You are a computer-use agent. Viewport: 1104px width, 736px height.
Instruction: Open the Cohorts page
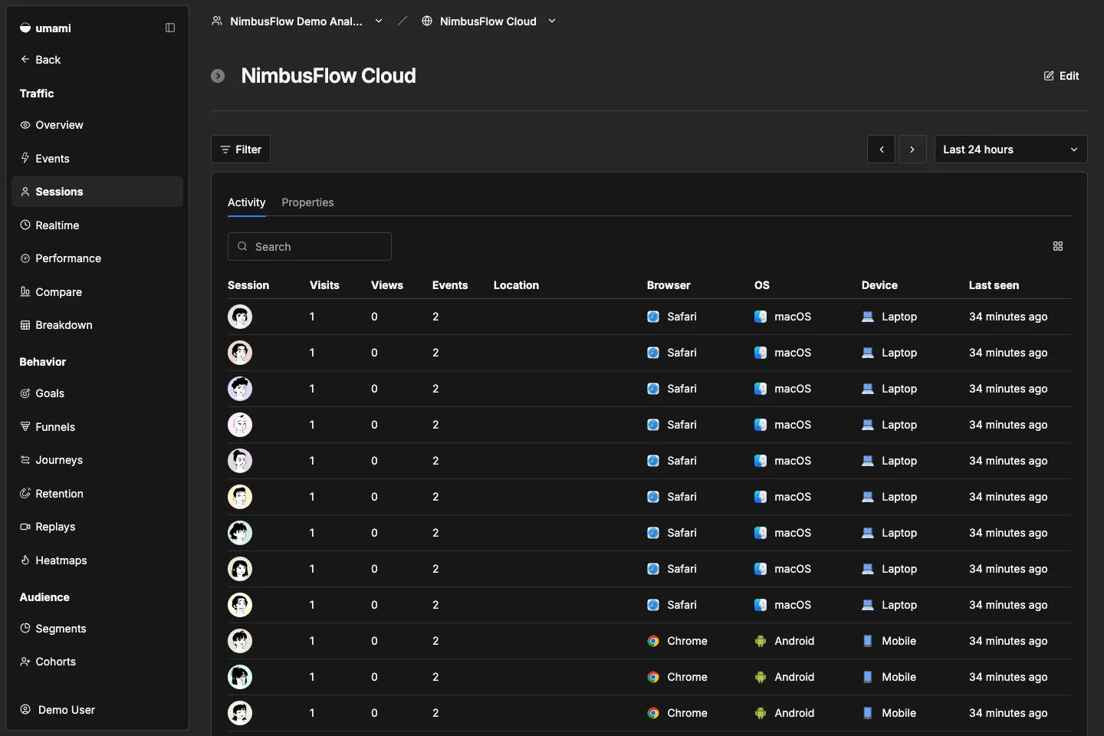click(x=97, y=662)
